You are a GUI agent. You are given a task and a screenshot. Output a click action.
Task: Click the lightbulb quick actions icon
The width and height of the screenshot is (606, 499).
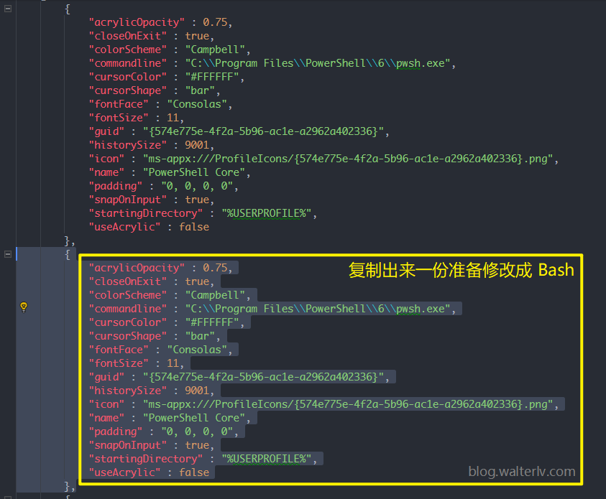(24, 307)
